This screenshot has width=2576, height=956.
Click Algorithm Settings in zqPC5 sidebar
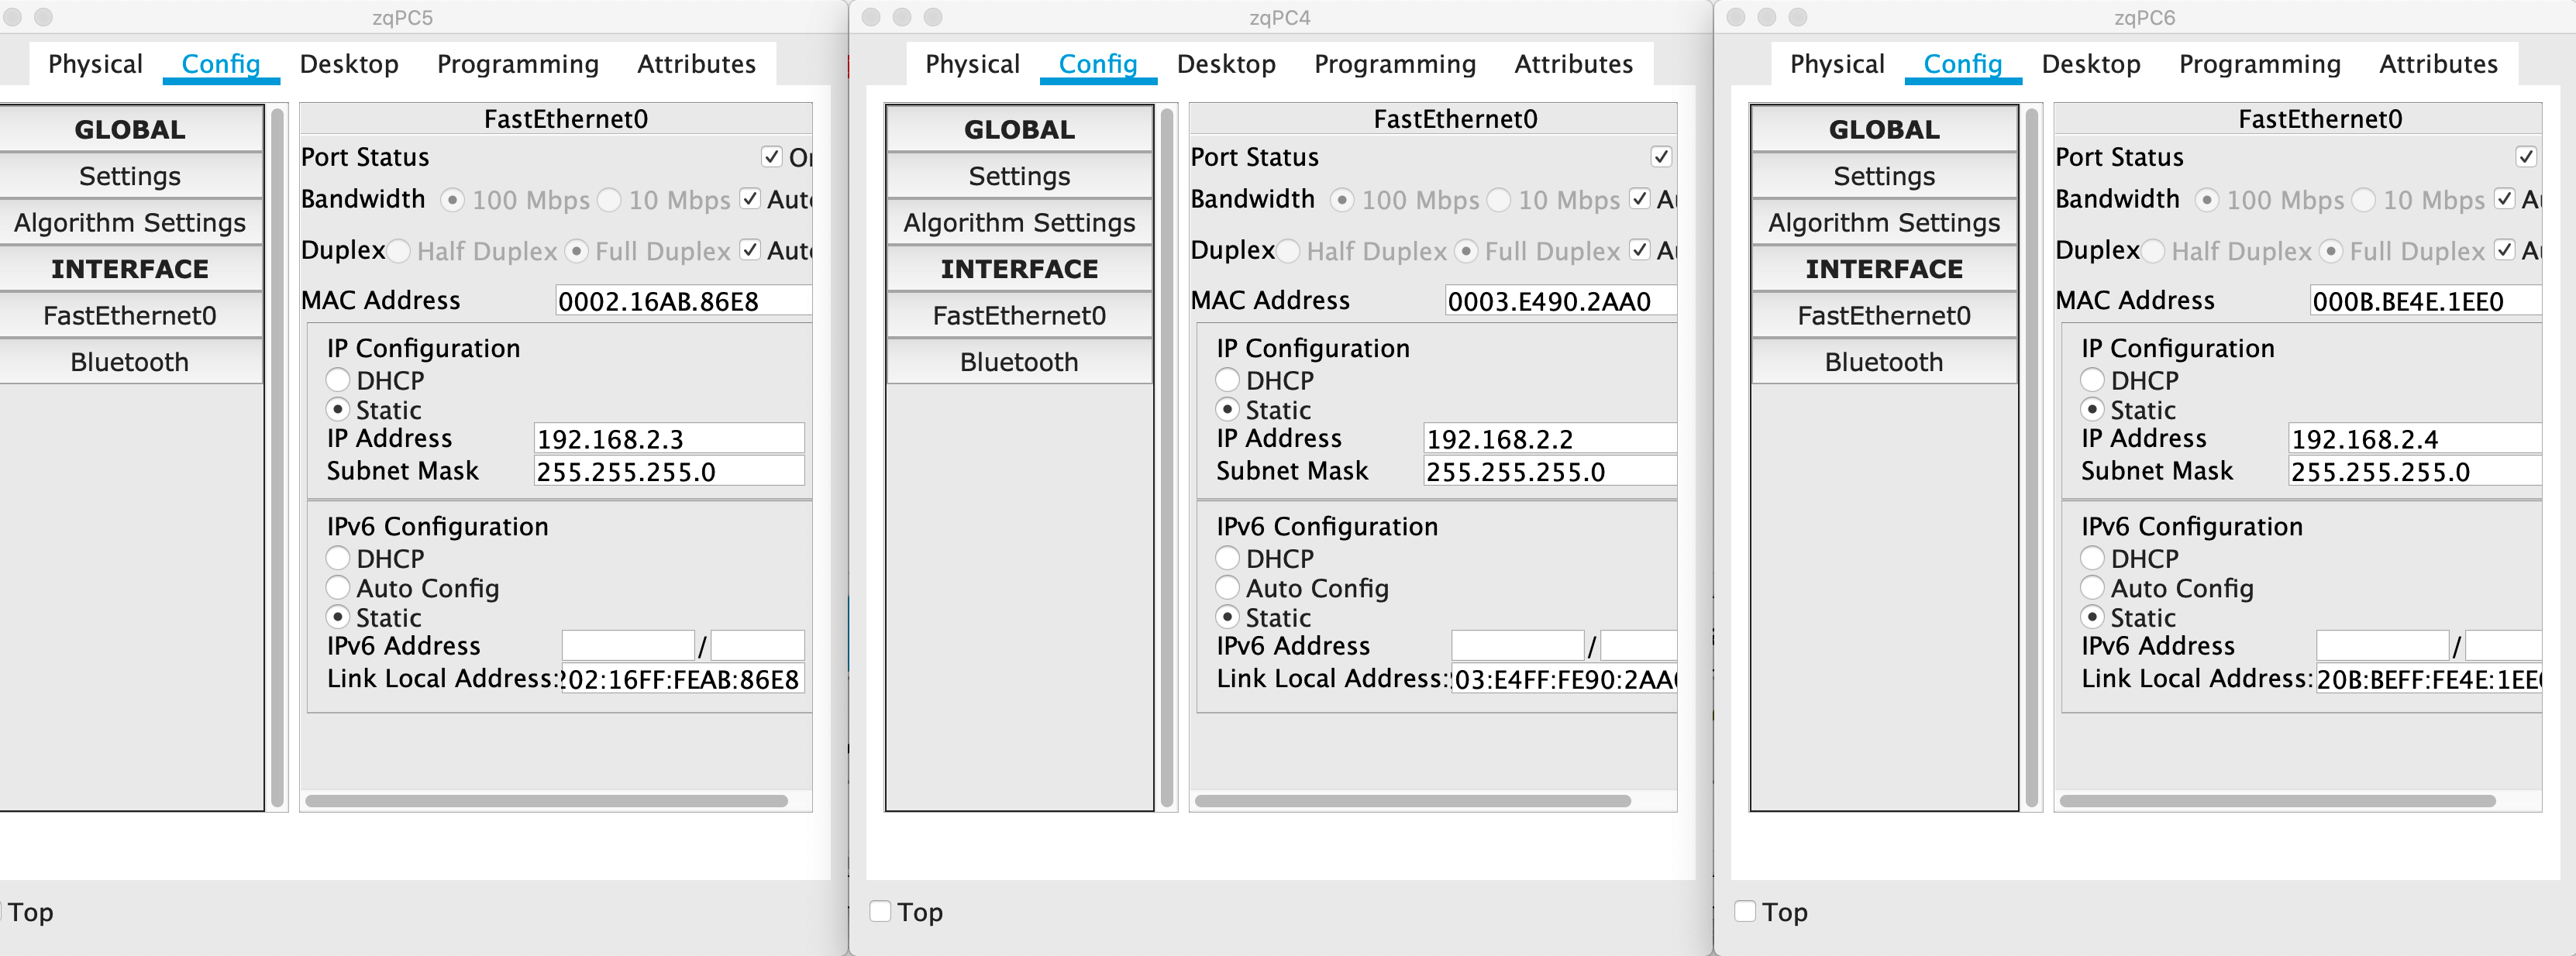[130, 222]
